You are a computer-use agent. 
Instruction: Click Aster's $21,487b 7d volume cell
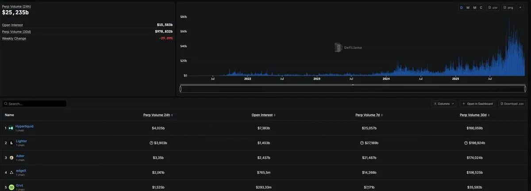369,158
